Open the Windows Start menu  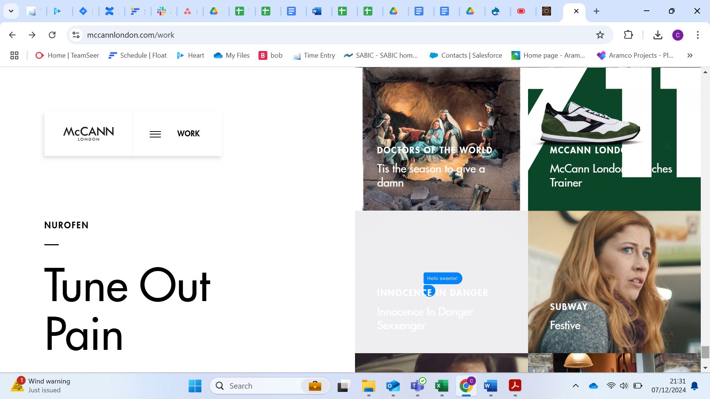coord(195,386)
